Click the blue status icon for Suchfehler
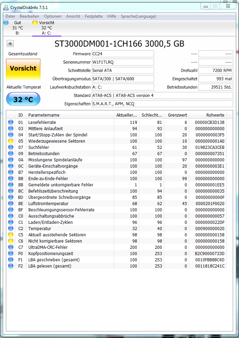The height and width of the screenshot is (338, 239). [11, 147]
